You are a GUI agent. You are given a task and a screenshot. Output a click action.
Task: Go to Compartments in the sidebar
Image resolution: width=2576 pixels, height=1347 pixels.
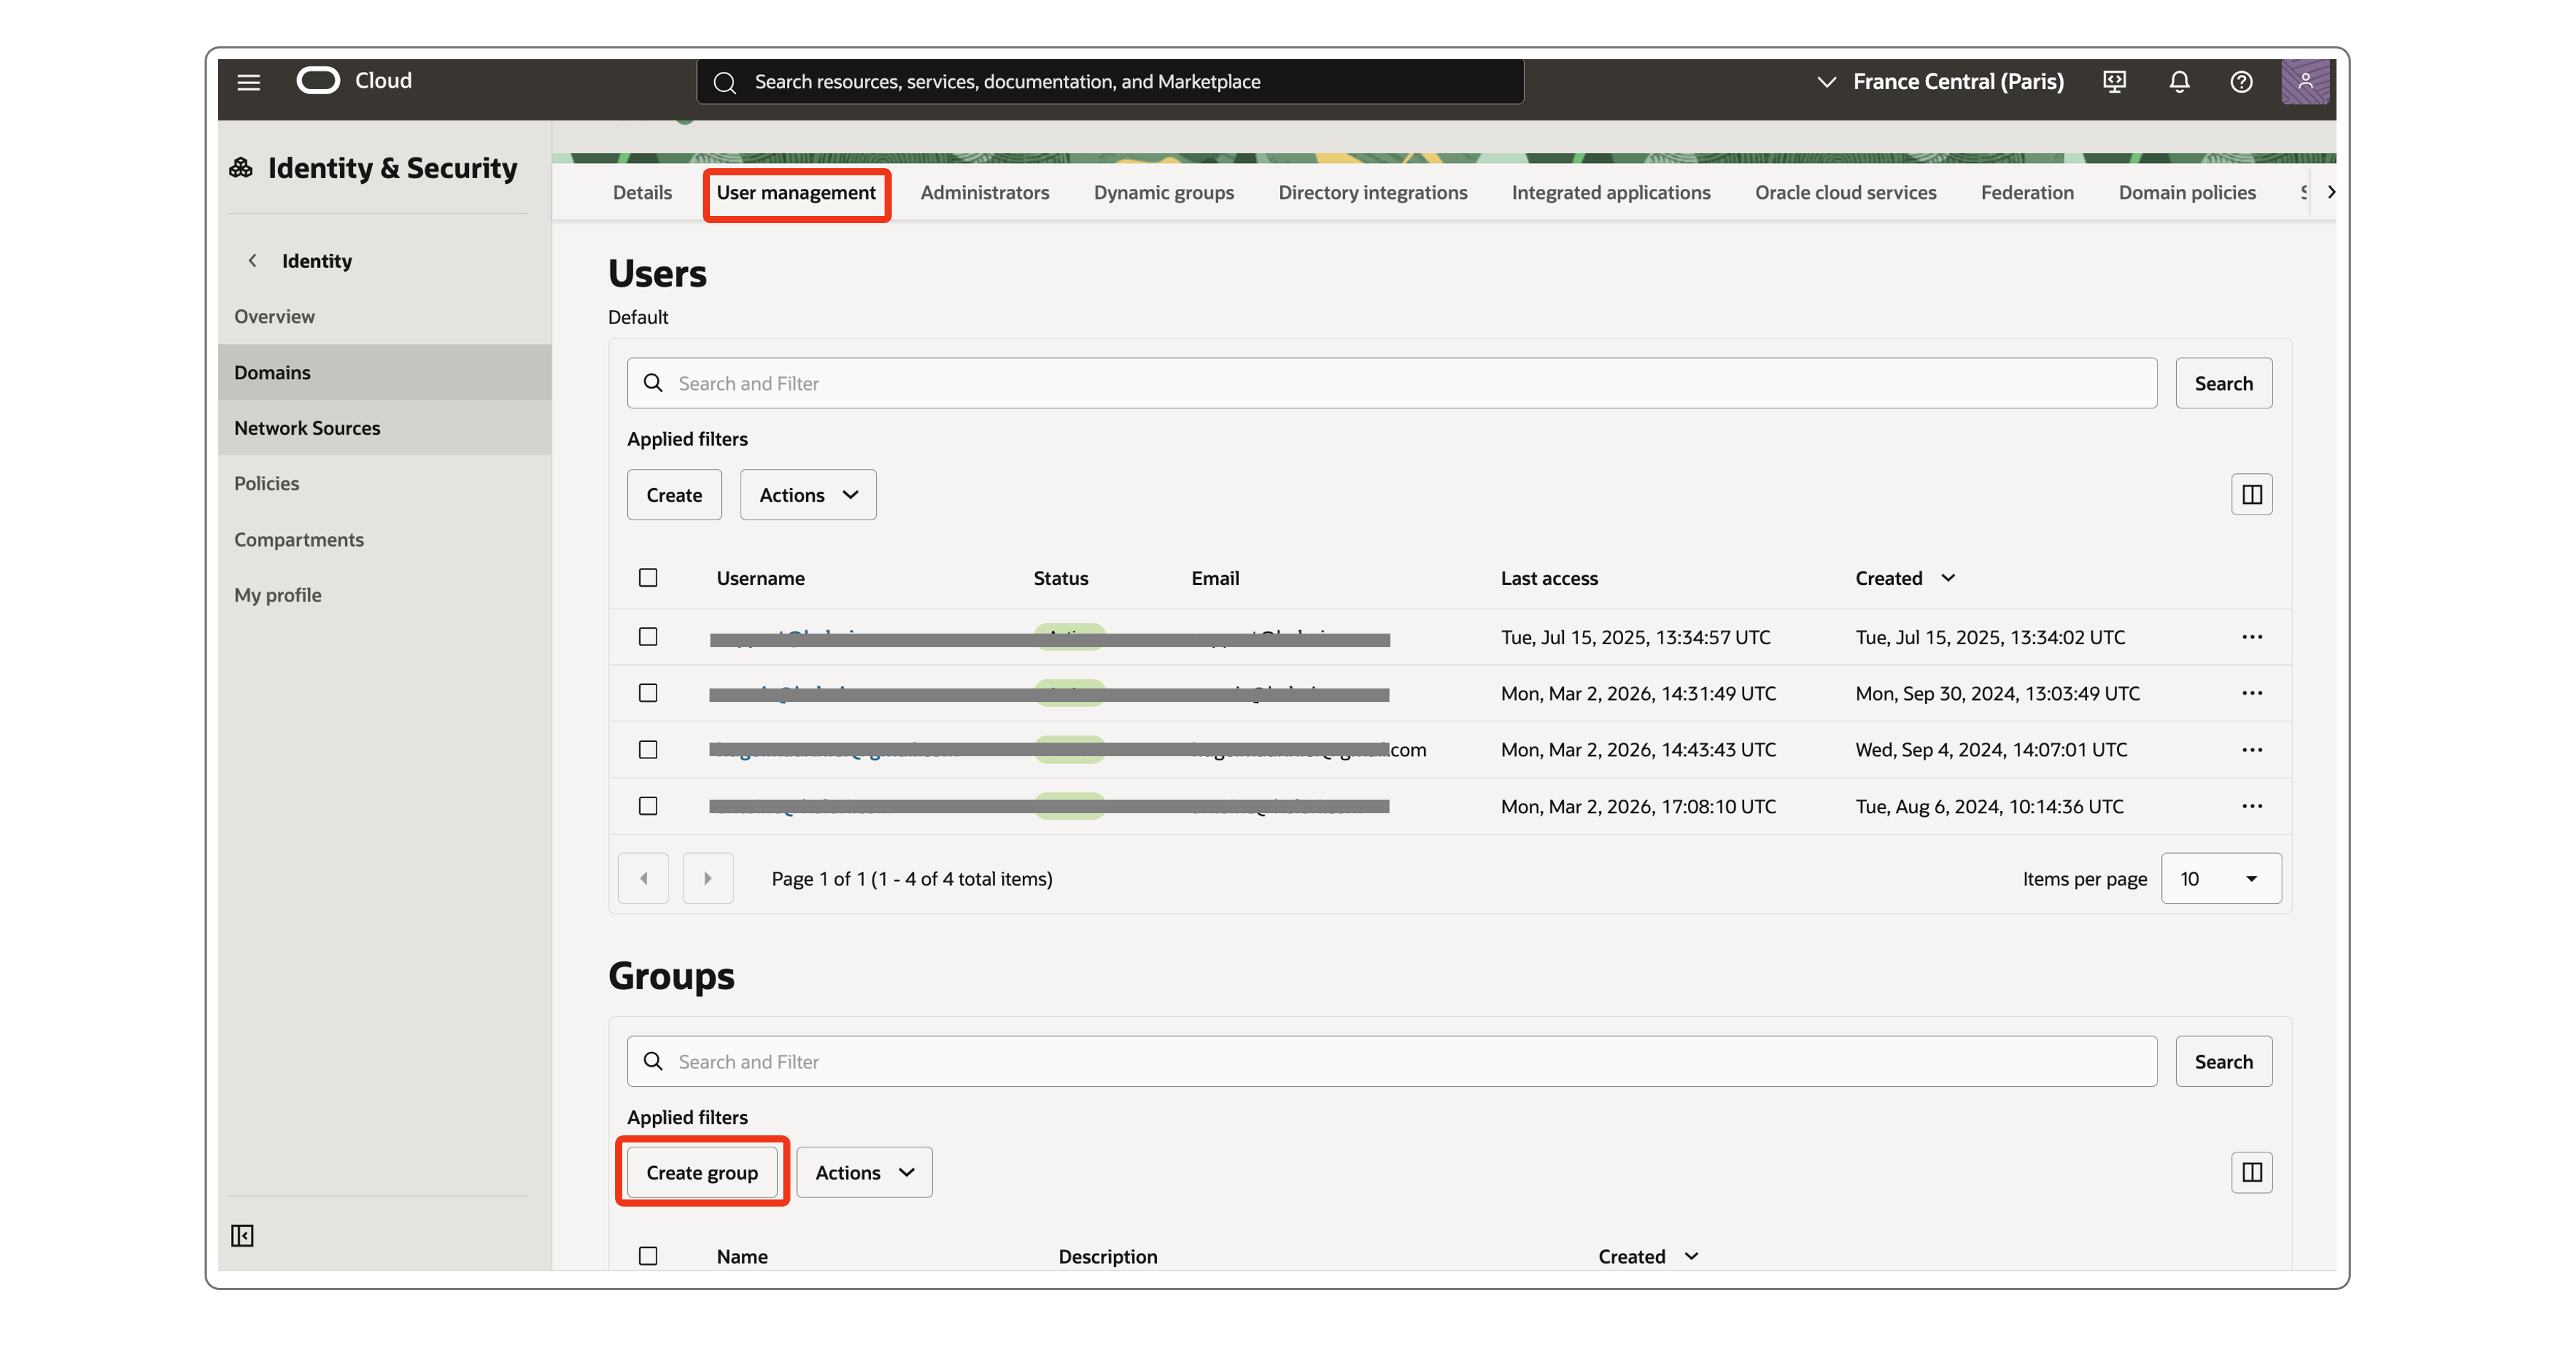[298, 539]
